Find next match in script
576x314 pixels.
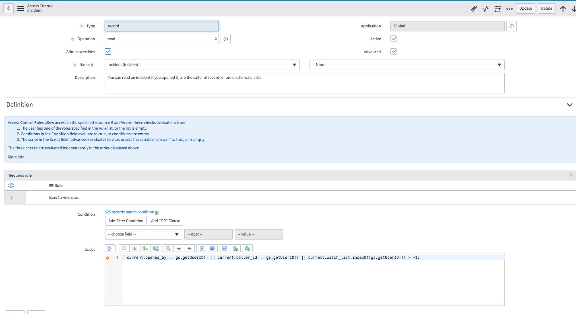point(179,248)
